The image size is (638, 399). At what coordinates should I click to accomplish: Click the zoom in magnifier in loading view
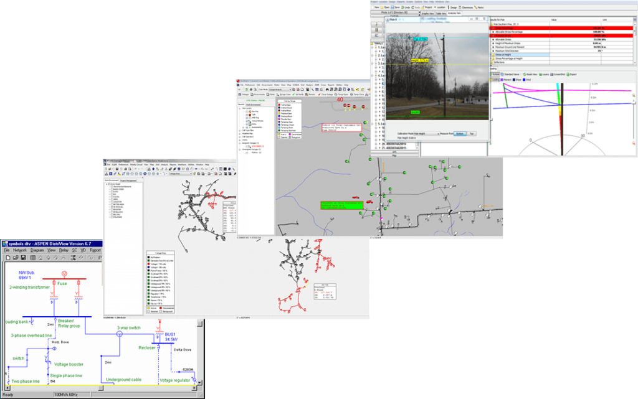pyautogui.click(x=633, y=95)
